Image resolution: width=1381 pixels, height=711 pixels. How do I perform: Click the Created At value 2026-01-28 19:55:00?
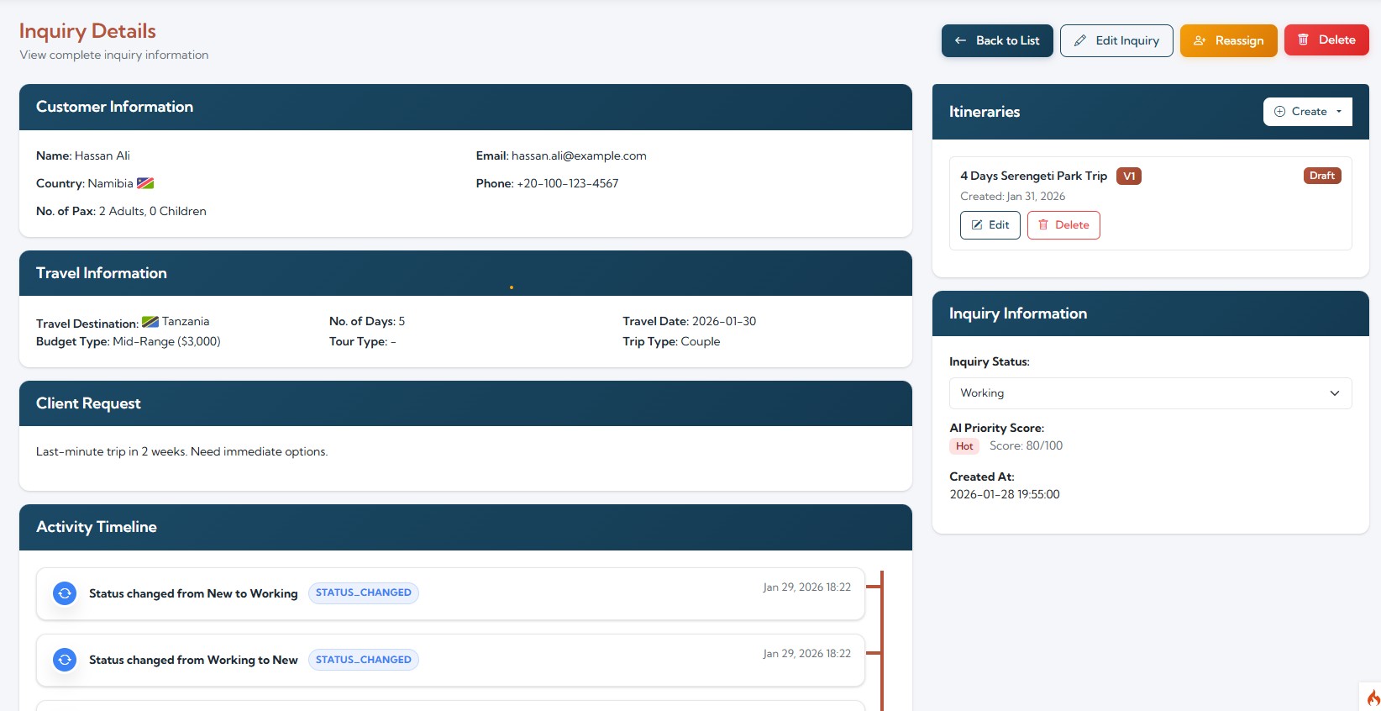1005,494
